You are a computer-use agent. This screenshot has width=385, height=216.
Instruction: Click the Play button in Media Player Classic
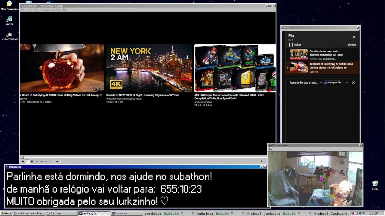(23, 161)
